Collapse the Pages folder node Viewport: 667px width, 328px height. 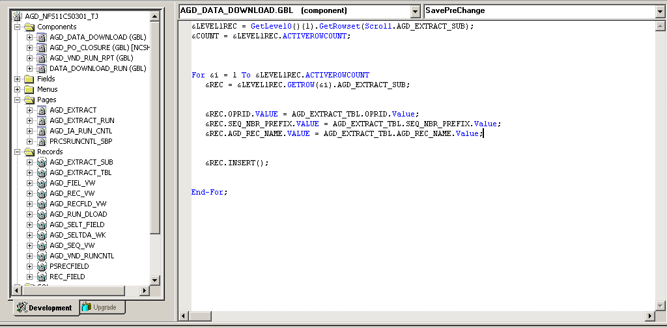pos(18,100)
